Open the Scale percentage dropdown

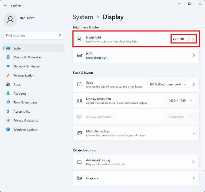[168, 84]
